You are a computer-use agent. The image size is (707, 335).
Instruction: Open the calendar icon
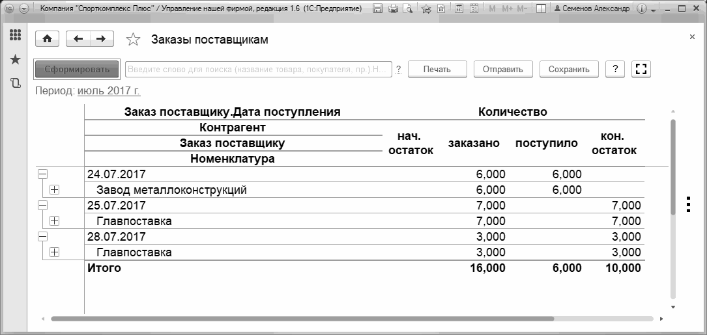click(474, 8)
